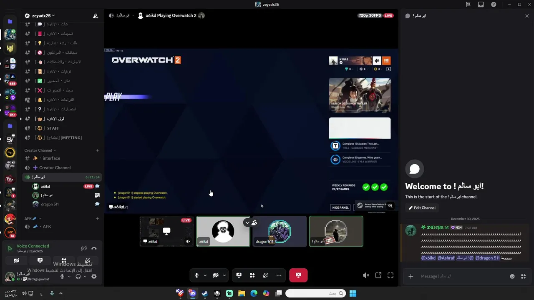Toggle the camera button in the left voice panel
The image size is (534, 300).
(16, 260)
